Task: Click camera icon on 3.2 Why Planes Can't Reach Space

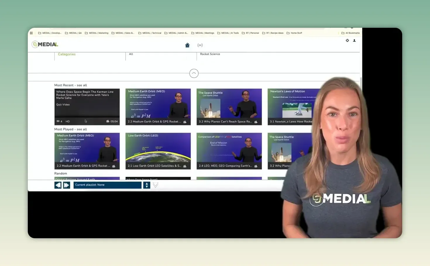Action: coord(256,122)
